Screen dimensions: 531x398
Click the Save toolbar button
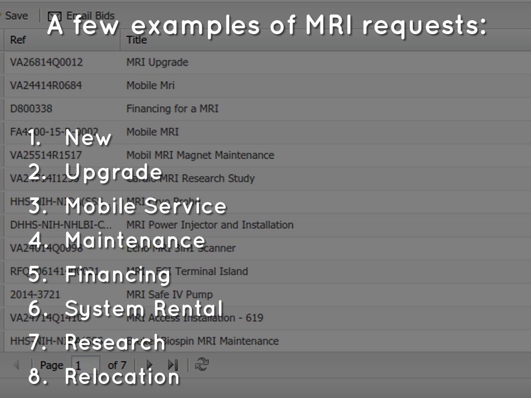[16, 16]
